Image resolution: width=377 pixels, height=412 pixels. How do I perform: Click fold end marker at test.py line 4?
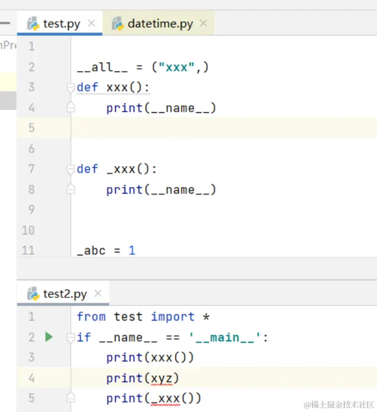[x=71, y=107]
